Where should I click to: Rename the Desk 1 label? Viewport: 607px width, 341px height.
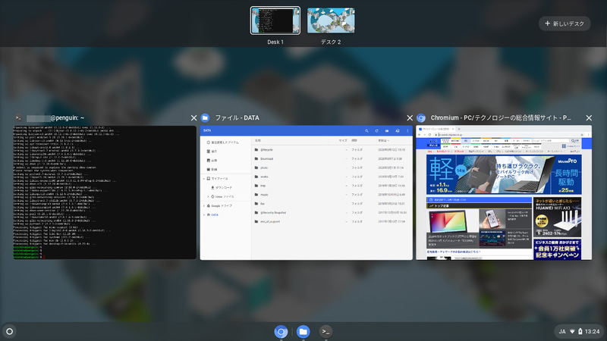tap(275, 42)
